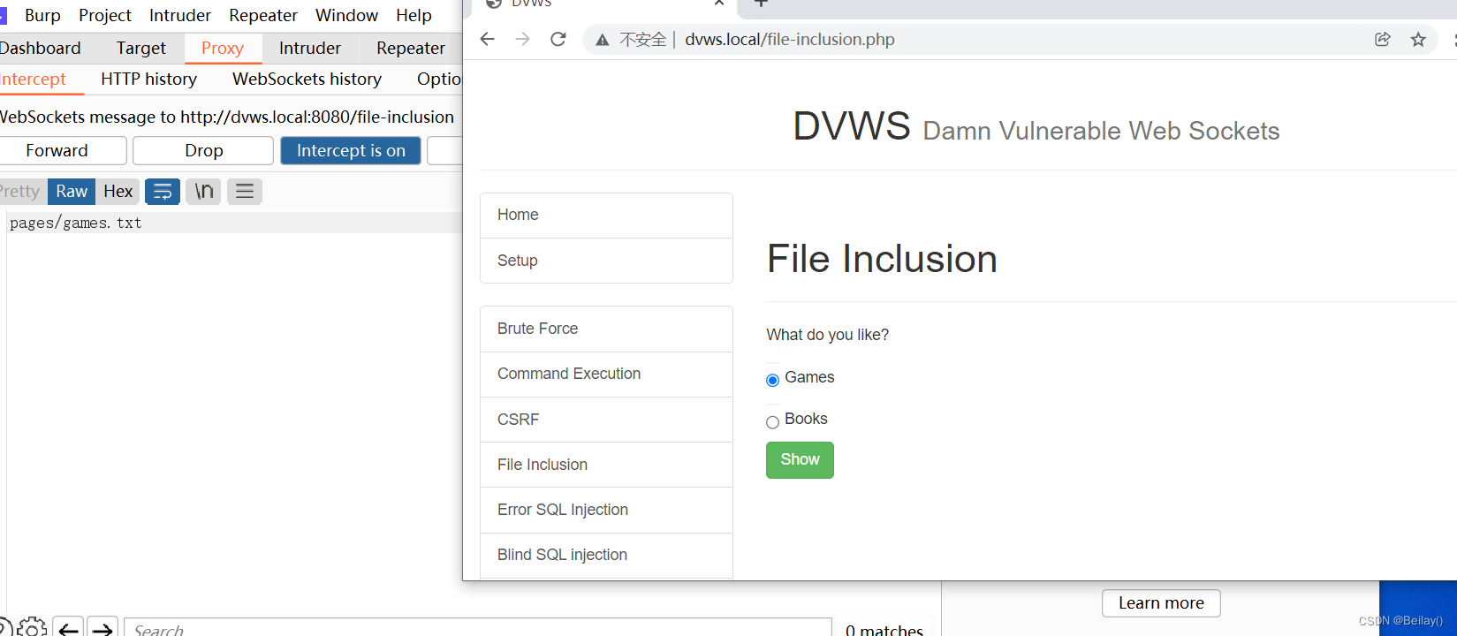Open the CSRF page
The image size is (1457, 636).
tap(606, 420)
